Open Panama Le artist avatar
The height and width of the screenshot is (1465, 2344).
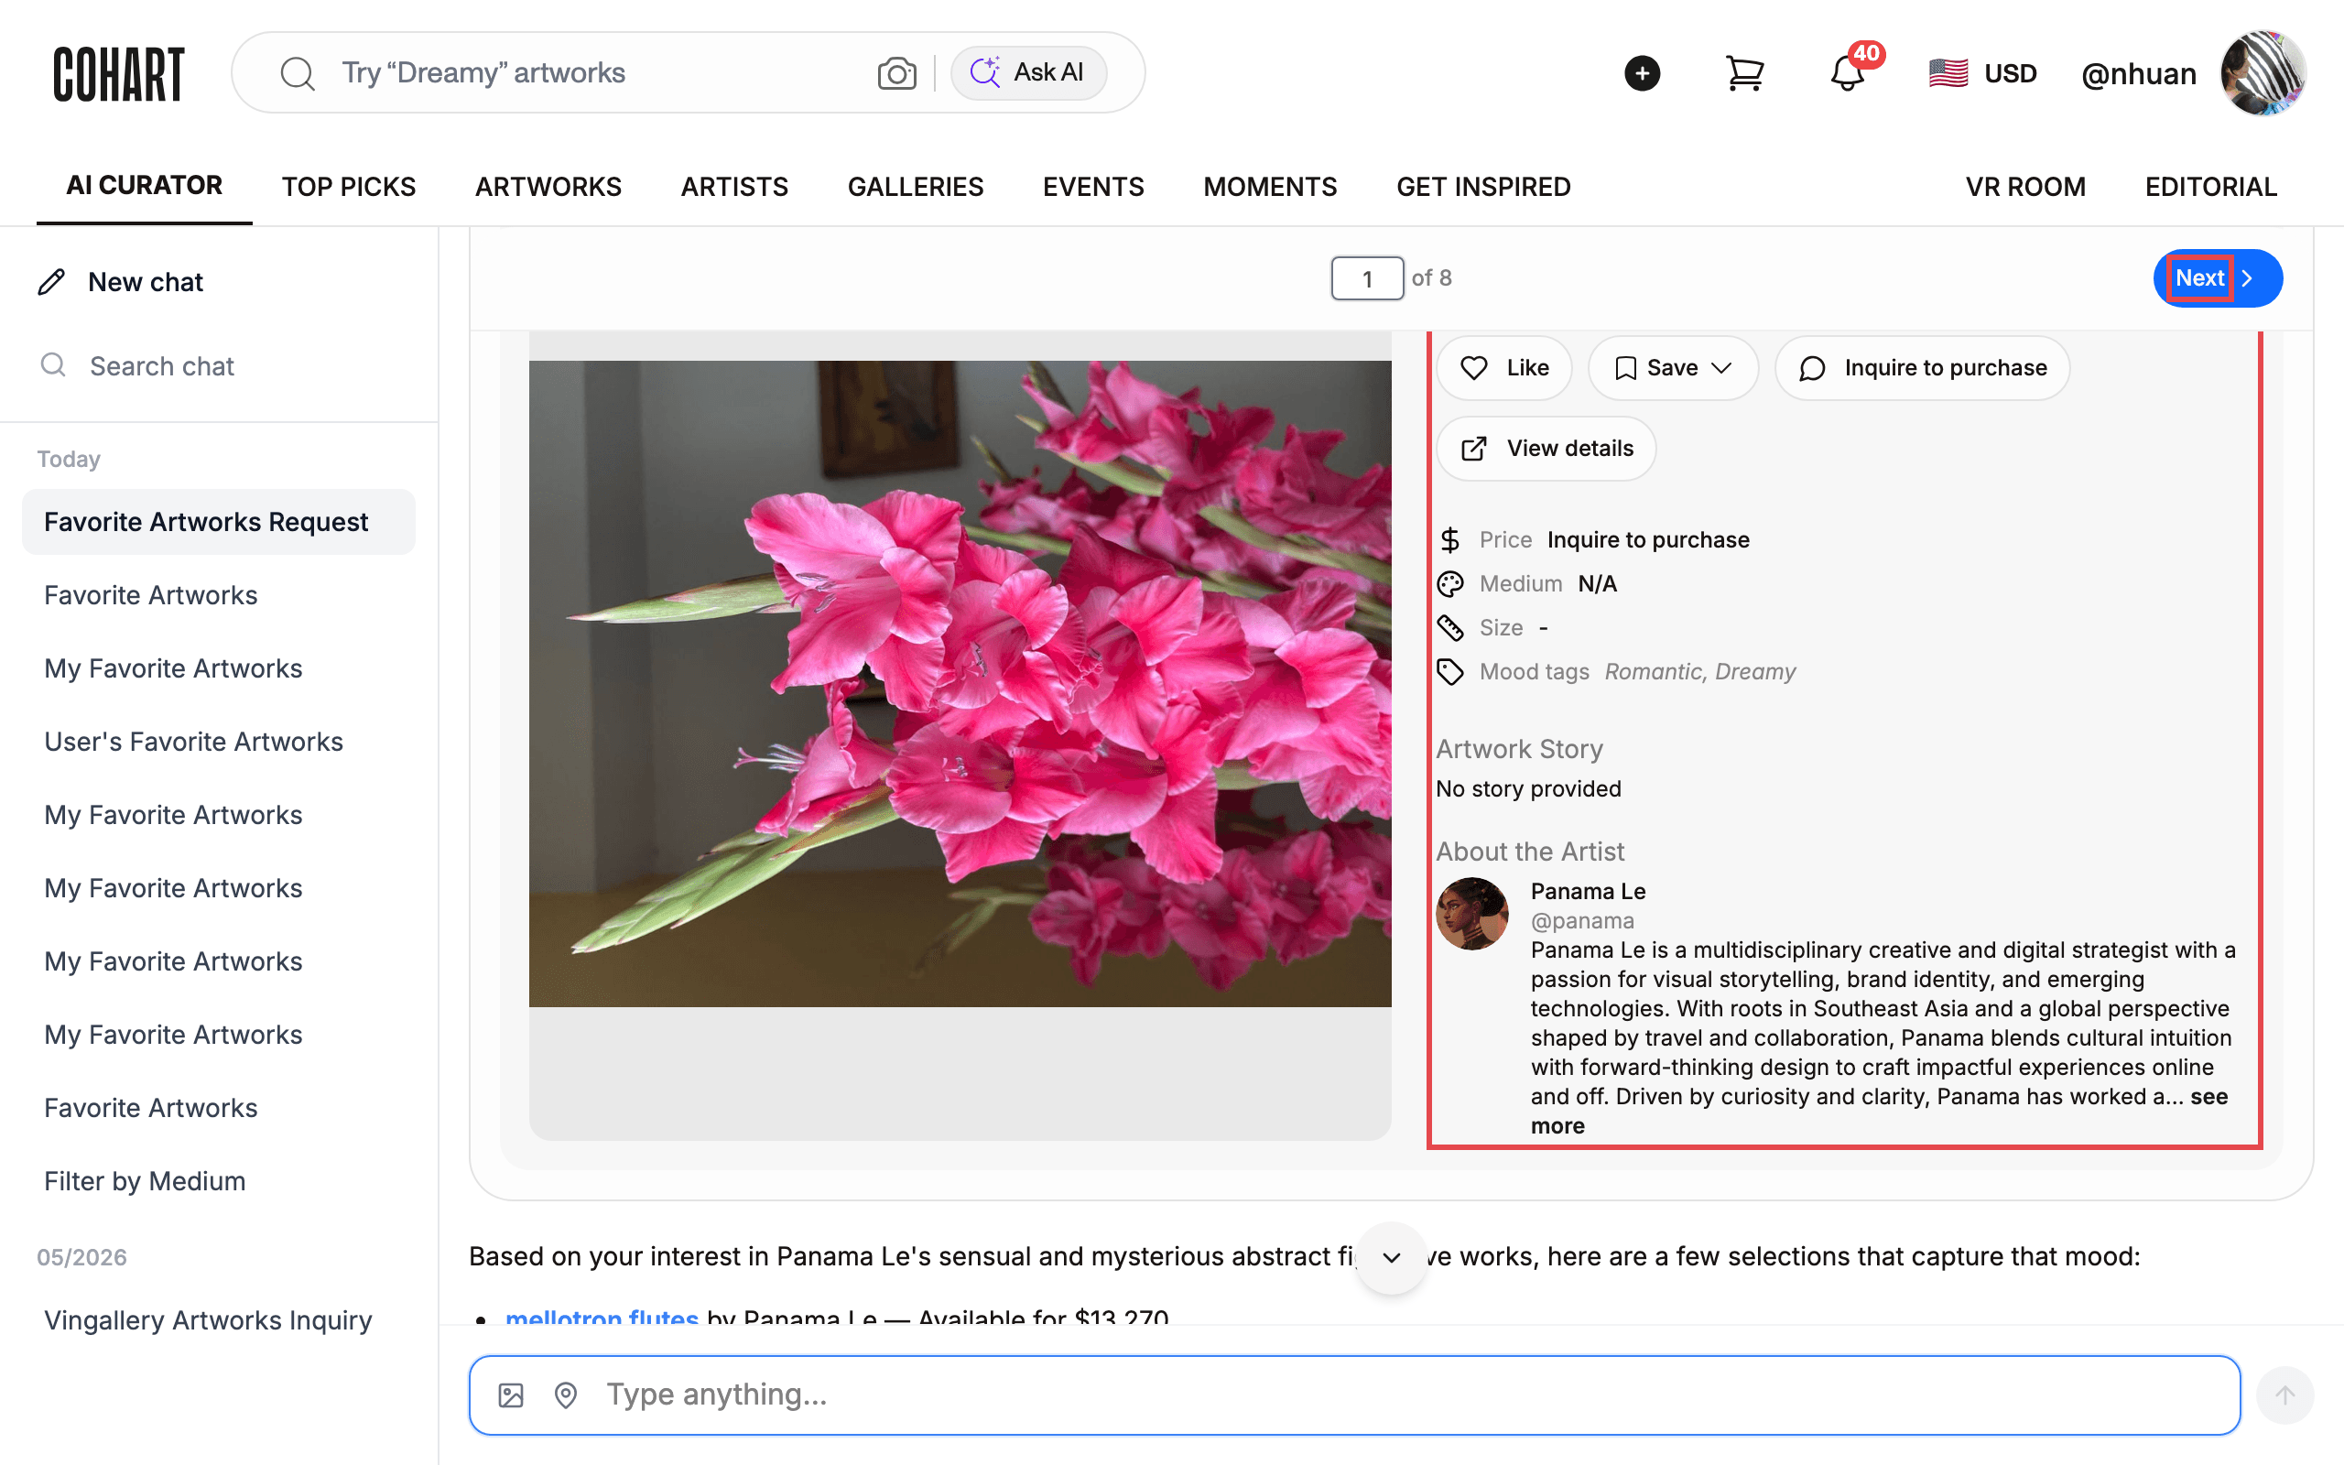pyautogui.click(x=1471, y=914)
